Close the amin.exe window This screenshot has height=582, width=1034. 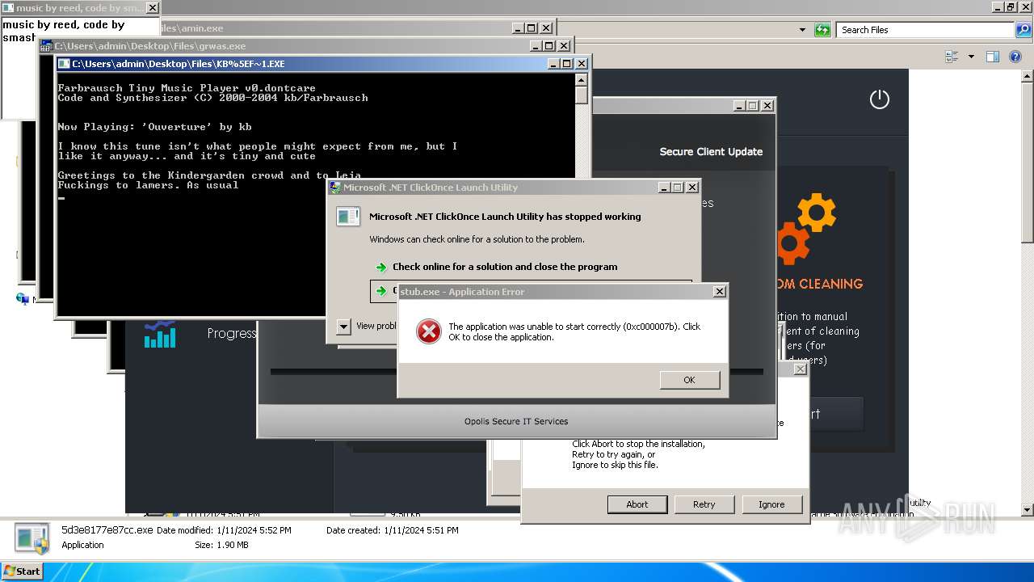pos(546,28)
